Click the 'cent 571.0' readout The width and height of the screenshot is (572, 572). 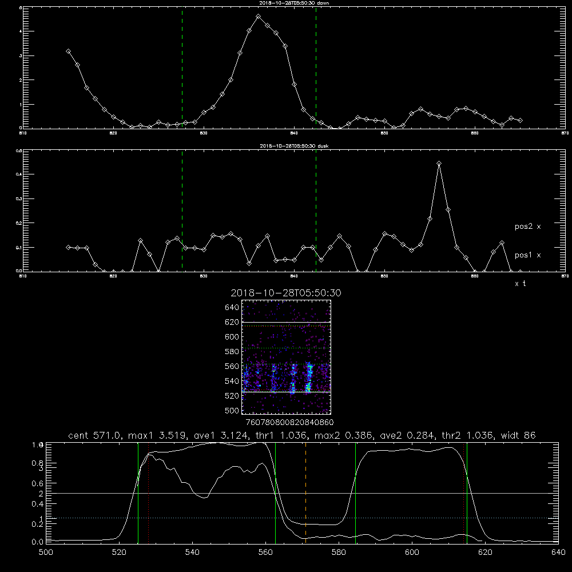tap(95, 435)
